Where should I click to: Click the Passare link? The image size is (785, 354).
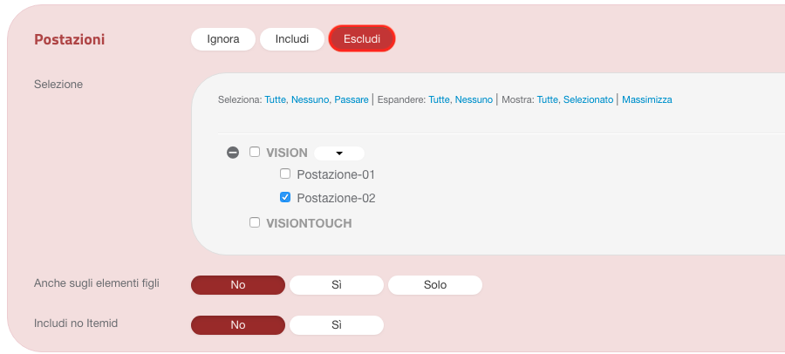click(x=352, y=99)
